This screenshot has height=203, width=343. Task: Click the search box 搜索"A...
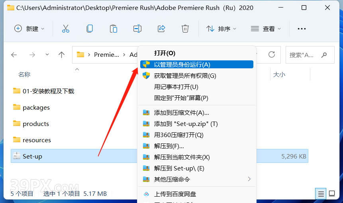(x=310, y=55)
